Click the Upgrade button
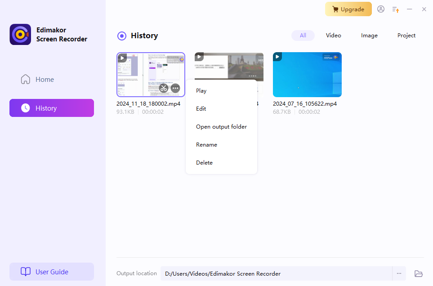This screenshot has width=433, height=286. tap(348, 9)
